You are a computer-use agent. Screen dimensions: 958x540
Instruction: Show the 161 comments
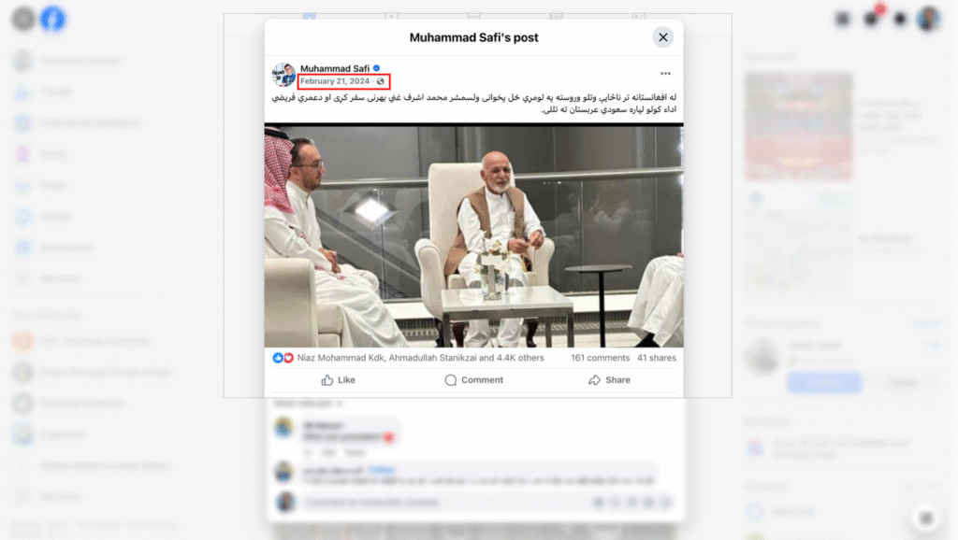point(600,358)
